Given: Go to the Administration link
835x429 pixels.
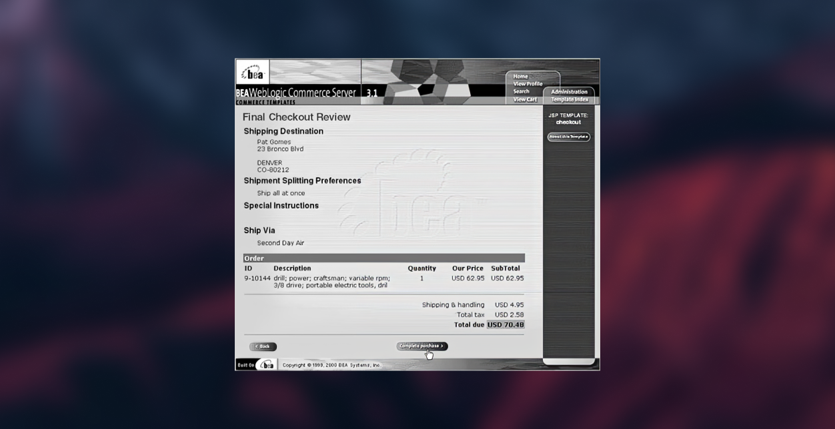Looking at the screenshot, I should (569, 92).
